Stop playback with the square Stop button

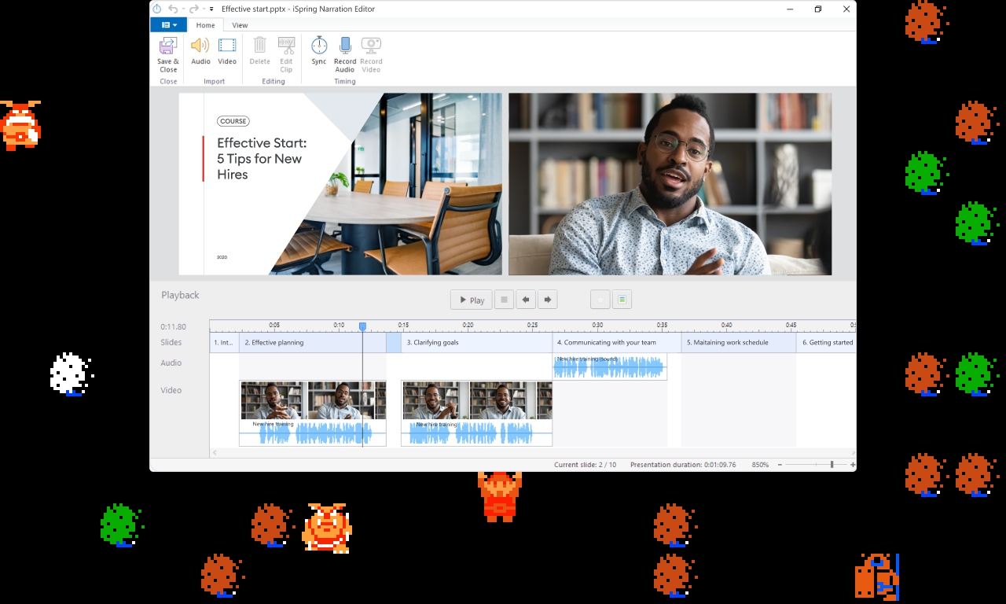tap(504, 300)
